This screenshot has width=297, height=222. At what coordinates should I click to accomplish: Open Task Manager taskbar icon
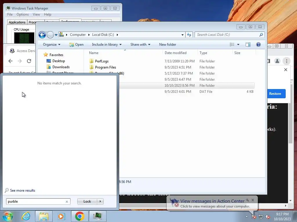point(97,216)
